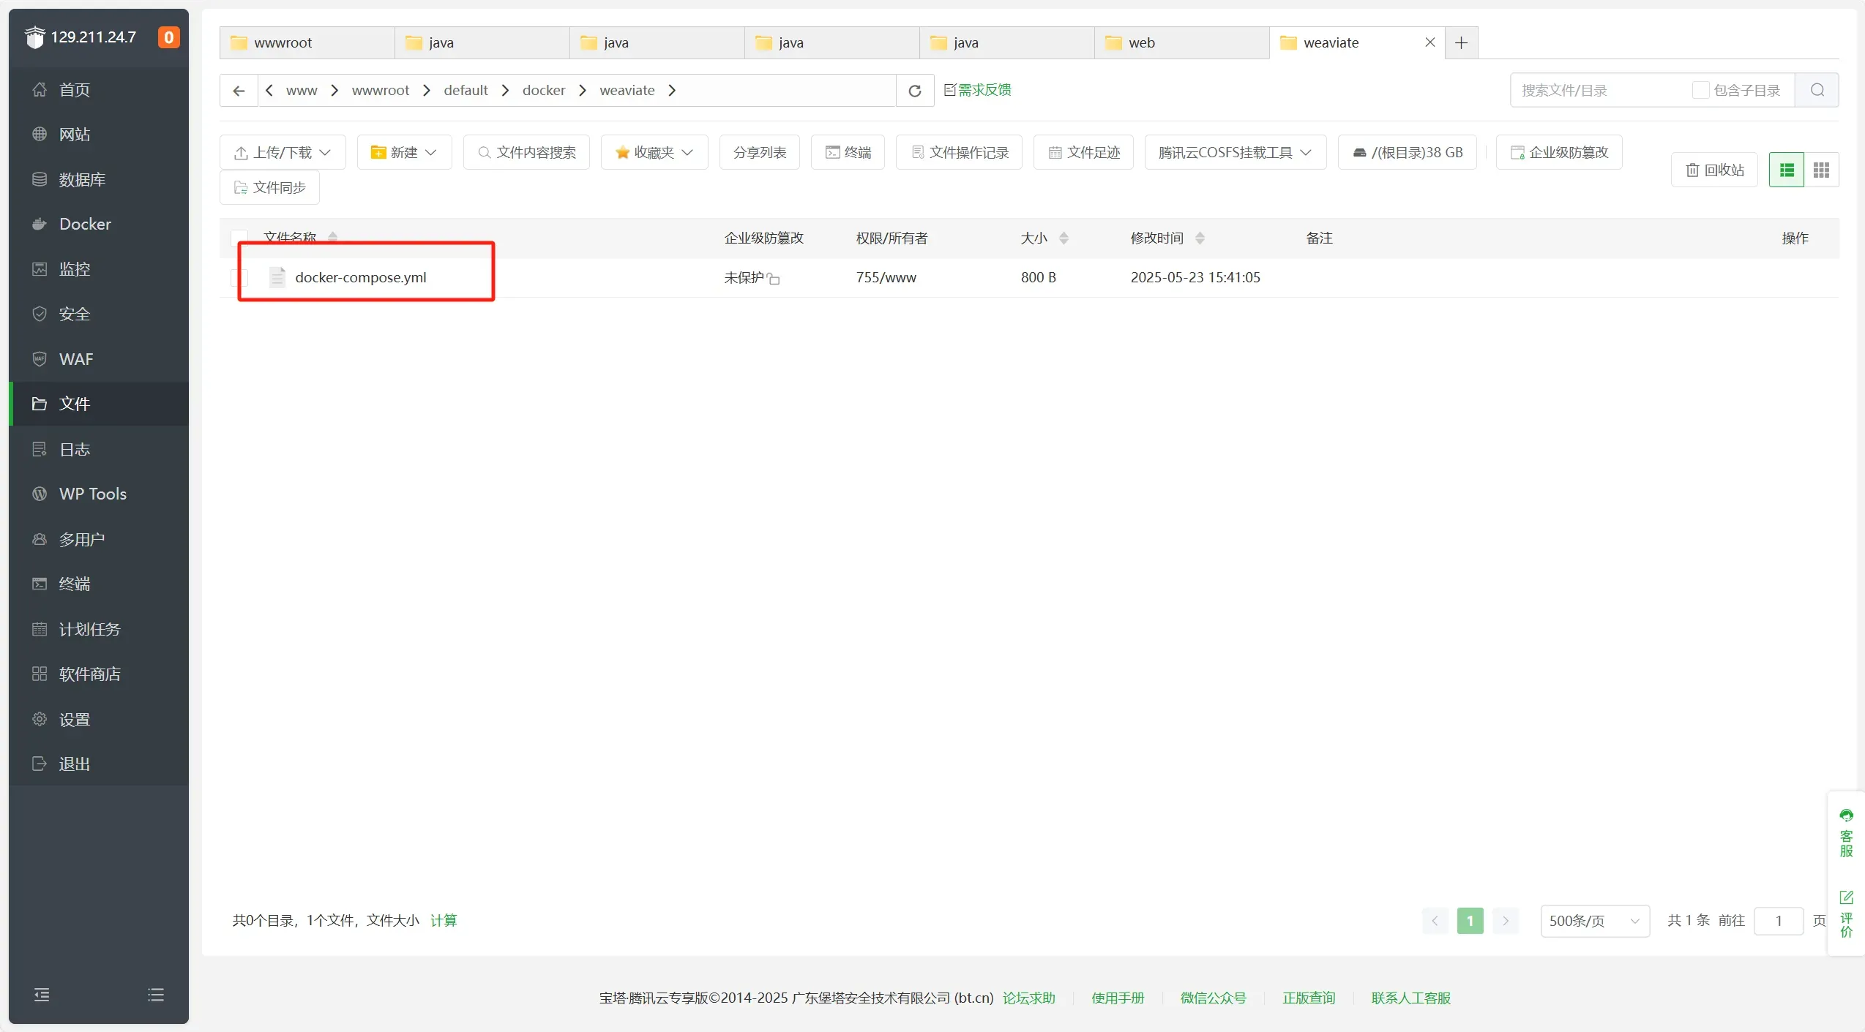
Task: Click the lock icon next to 未保护
Action: coord(774,279)
